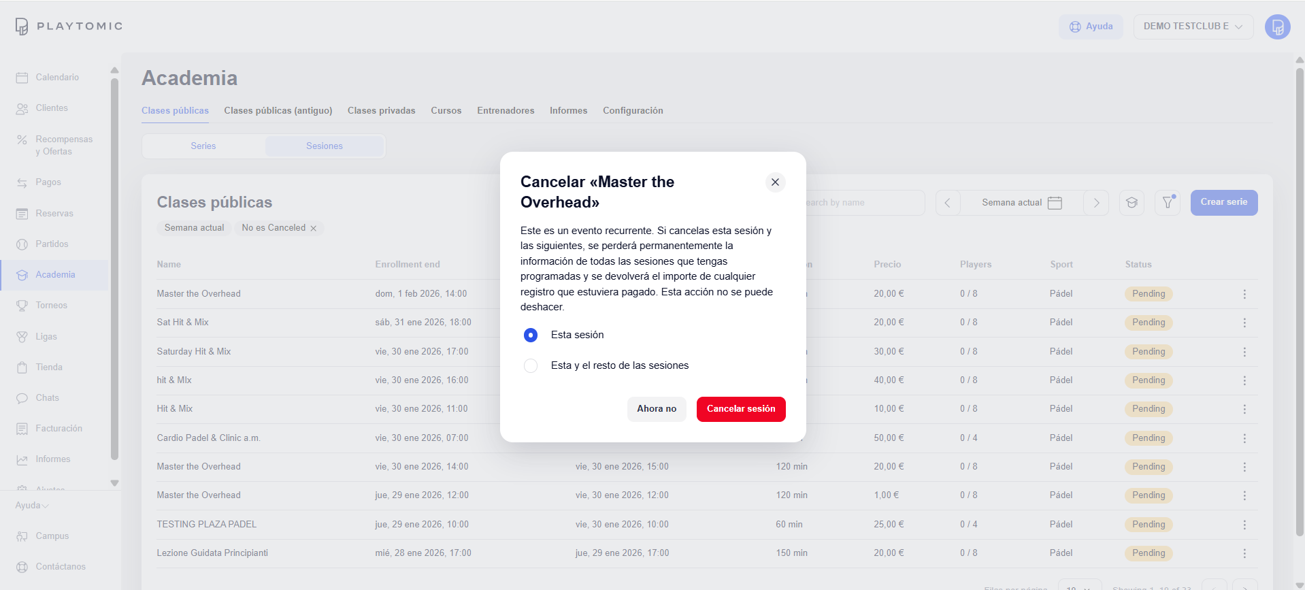Switch to the Series tab
1305x590 pixels.
tap(203, 146)
